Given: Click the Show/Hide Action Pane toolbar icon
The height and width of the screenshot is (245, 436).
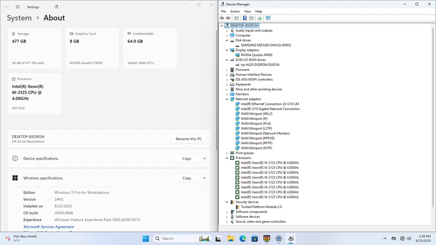Looking at the screenshot, I should [x=251, y=18].
